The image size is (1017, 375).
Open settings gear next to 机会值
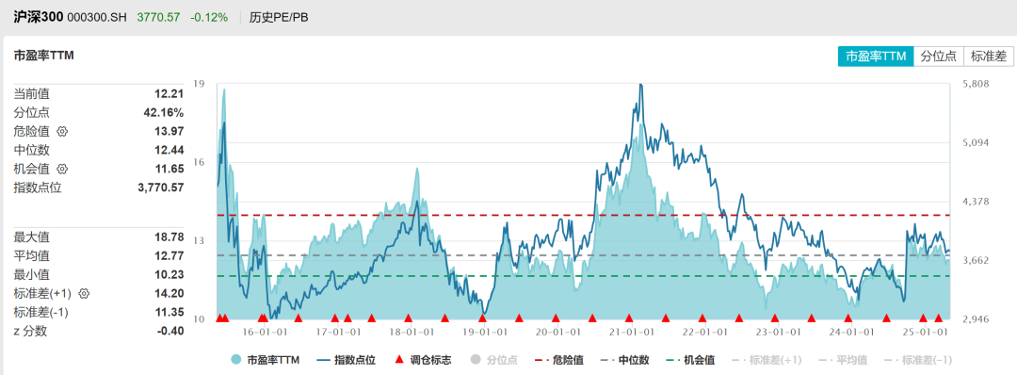click(x=62, y=169)
